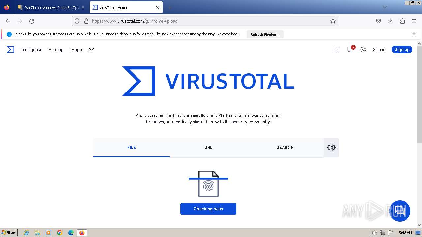Click the Sign in link
Screen dimensions: 422x237
pyautogui.click(x=379, y=50)
